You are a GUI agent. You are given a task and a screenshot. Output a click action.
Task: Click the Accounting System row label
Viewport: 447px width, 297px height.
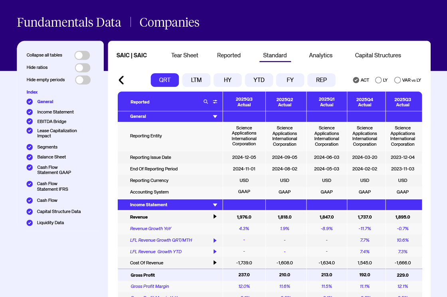[149, 192]
